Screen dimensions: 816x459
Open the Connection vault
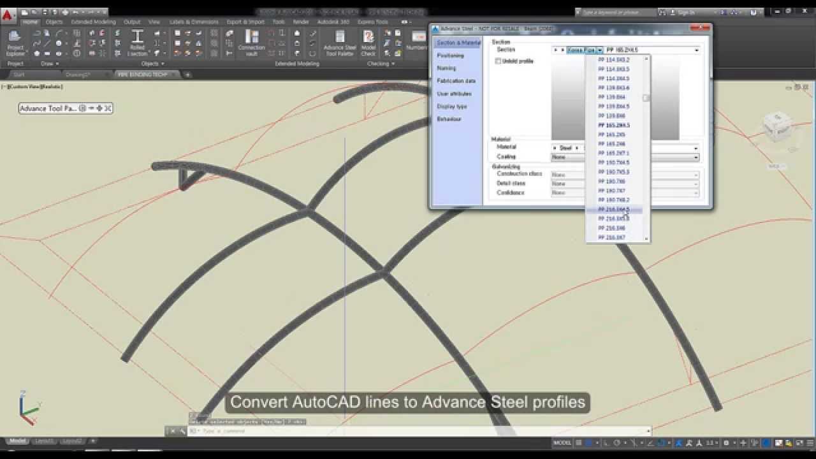[251, 42]
